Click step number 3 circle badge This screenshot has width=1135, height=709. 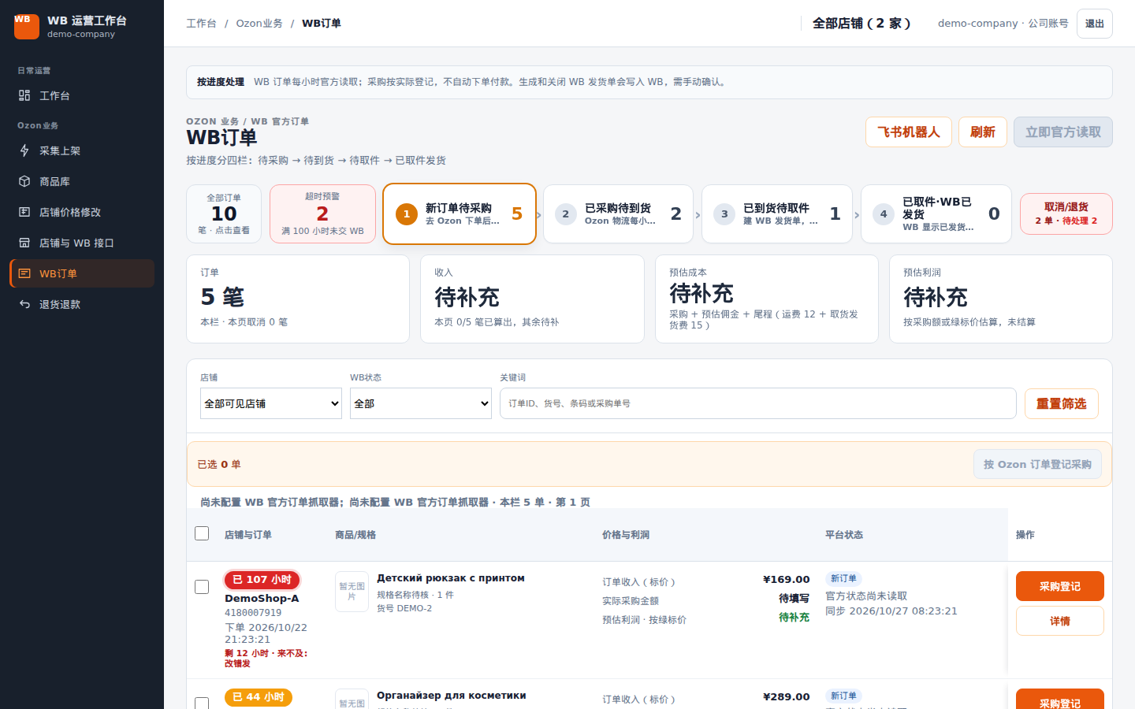pos(724,214)
